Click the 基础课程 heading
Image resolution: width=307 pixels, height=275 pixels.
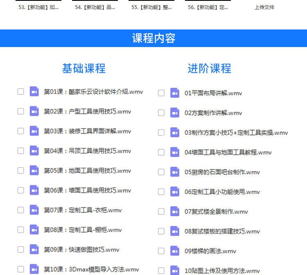coord(84,68)
